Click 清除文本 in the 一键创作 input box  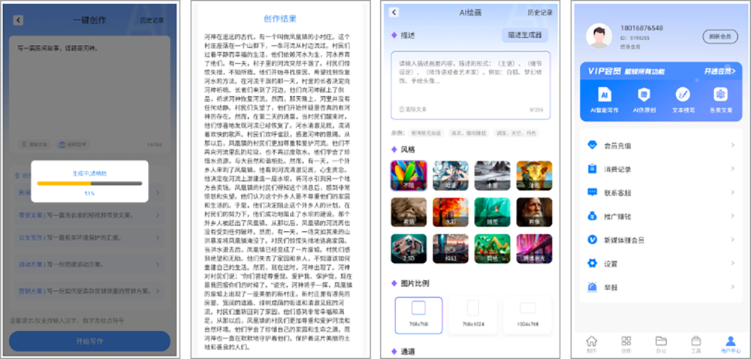35,144
